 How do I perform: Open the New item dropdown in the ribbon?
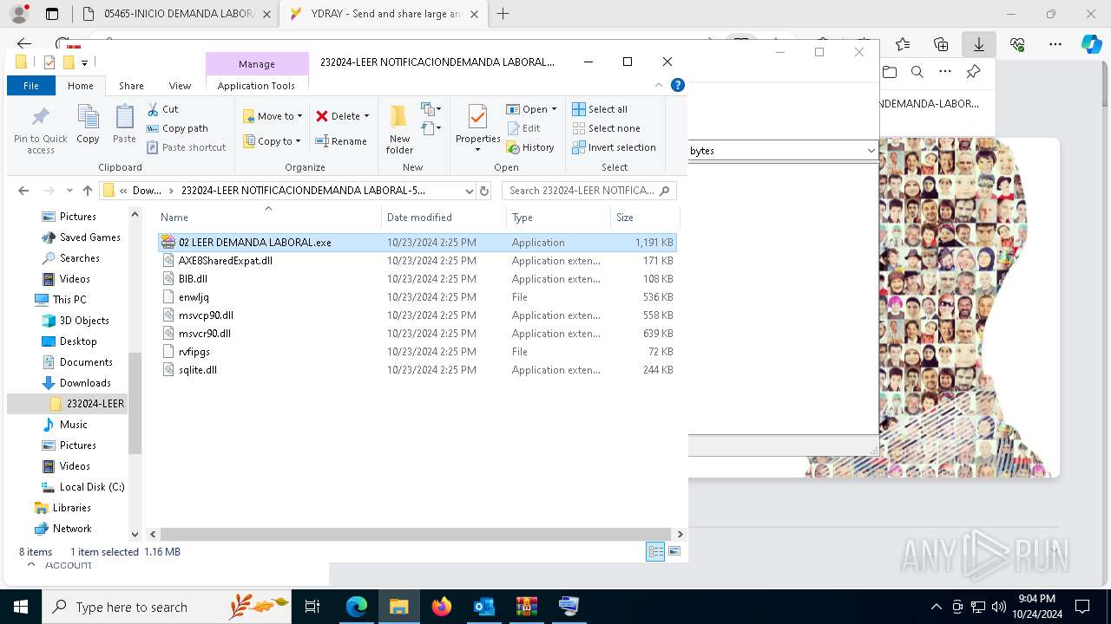(x=430, y=109)
